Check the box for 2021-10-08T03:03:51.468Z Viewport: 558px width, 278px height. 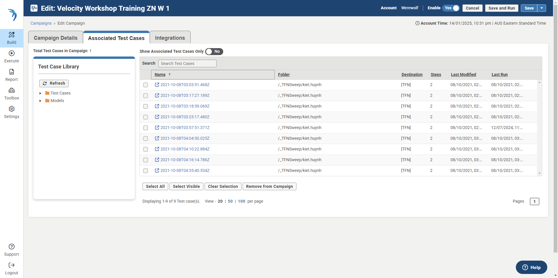point(146,85)
